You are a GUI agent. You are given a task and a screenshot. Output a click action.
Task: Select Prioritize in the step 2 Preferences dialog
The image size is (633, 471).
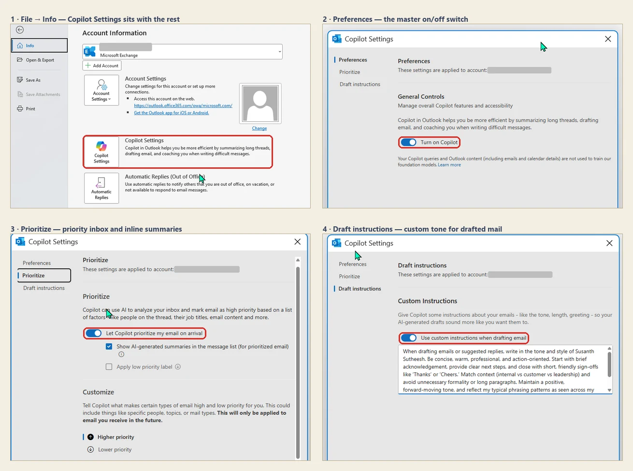350,72
